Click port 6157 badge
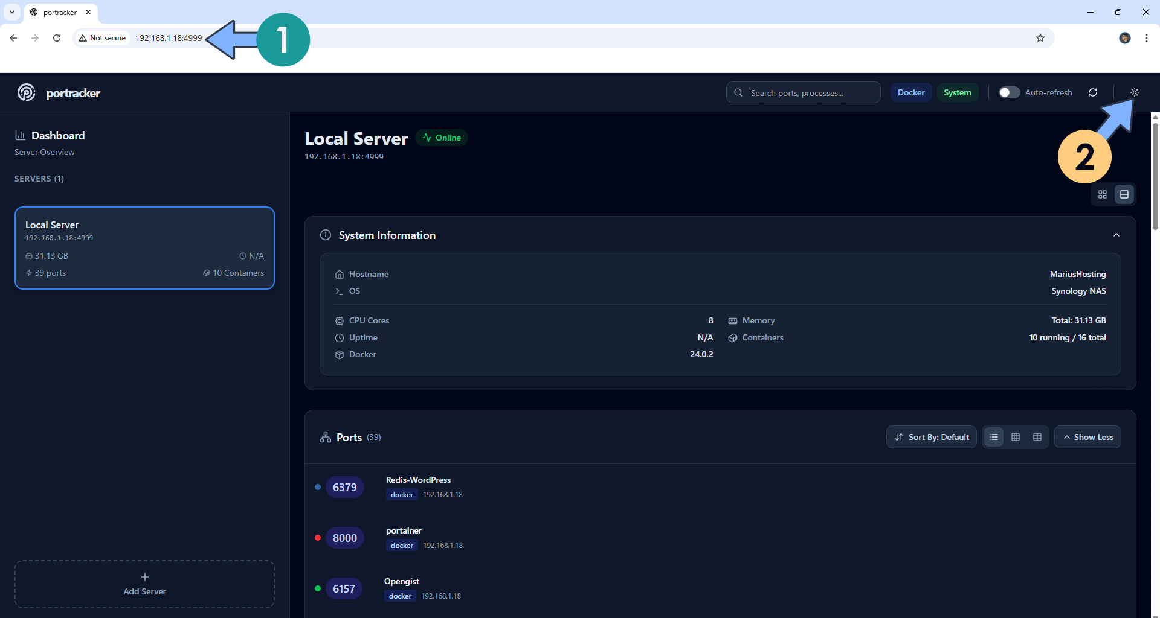 (x=344, y=588)
